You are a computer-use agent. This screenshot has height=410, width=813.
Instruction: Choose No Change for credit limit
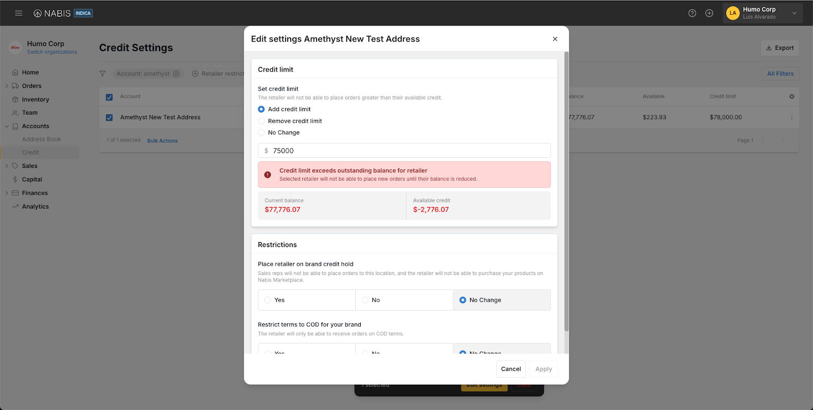(x=262, y=132)
